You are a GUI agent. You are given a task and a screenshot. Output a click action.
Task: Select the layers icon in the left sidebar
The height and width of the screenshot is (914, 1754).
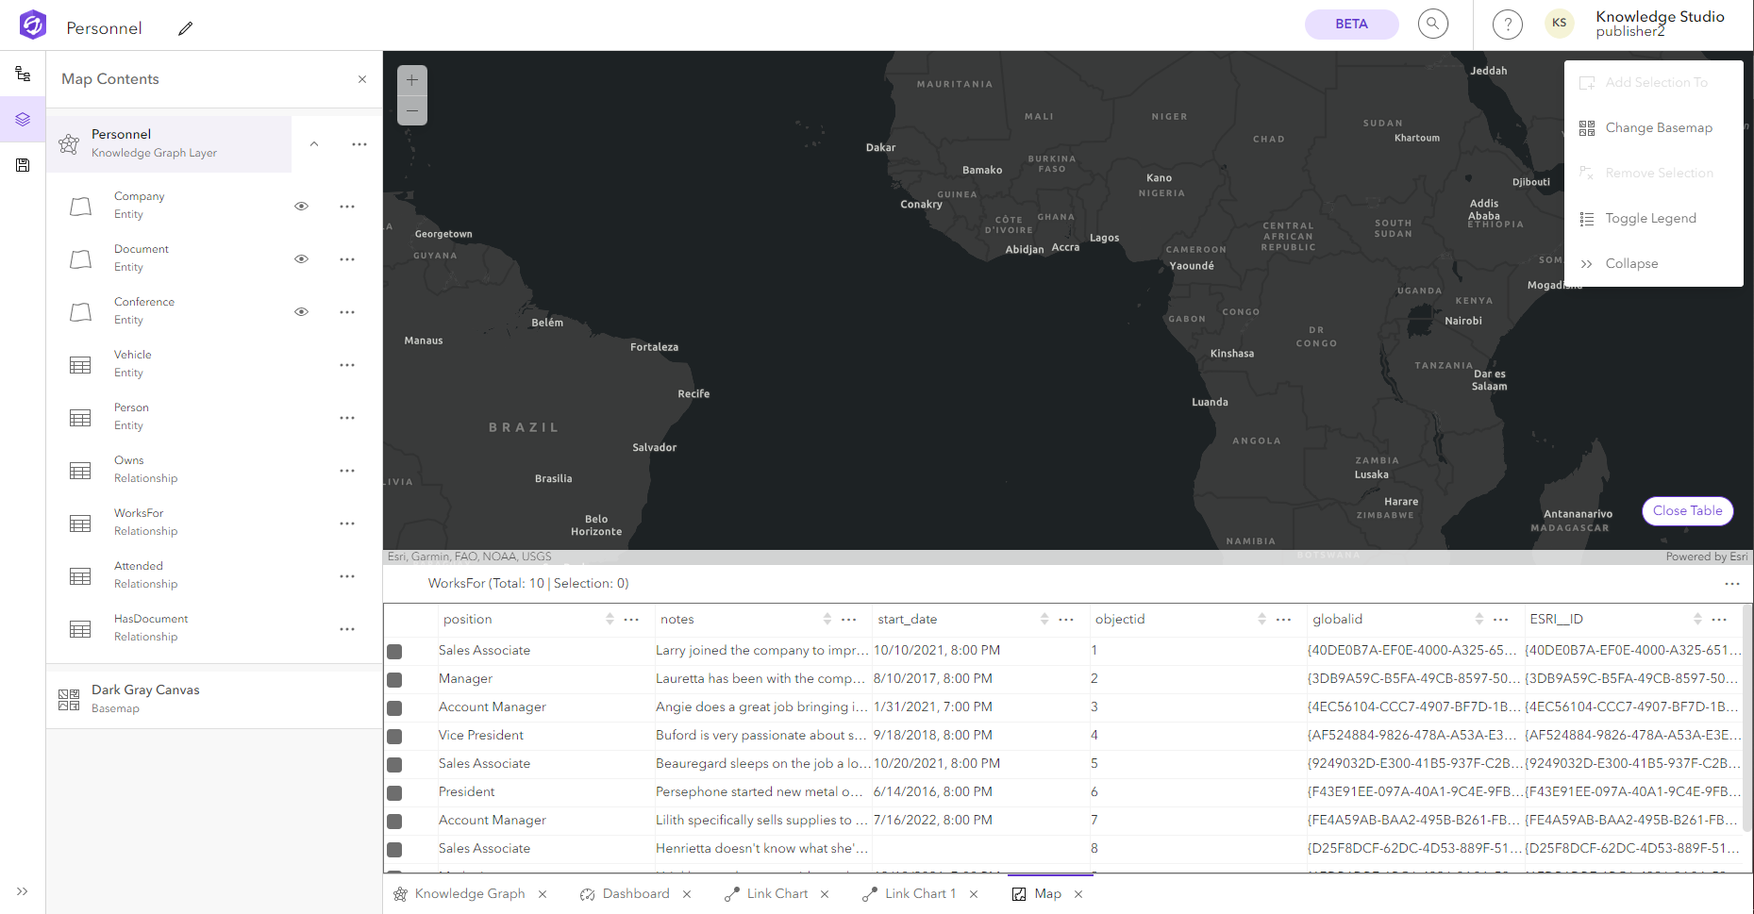pyautogui.click(x=23, y=119)
